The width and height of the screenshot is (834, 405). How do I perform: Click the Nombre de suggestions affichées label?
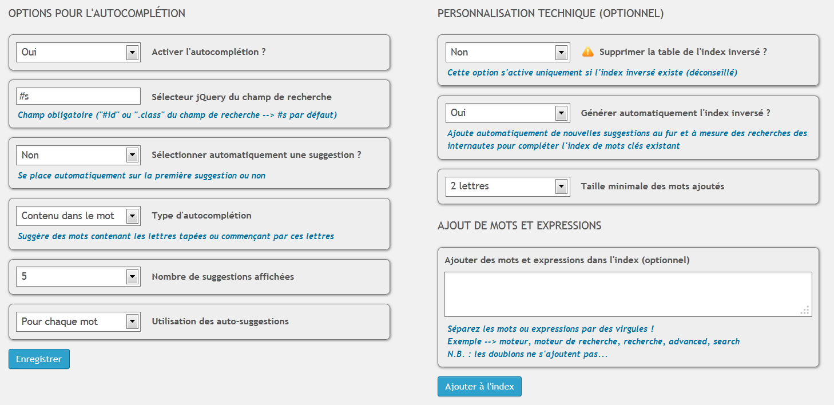click(x=223, y=277)
